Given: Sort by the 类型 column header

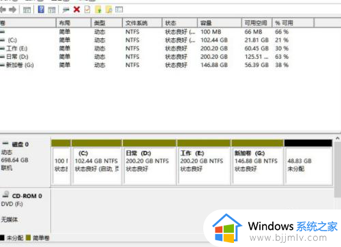Looking at the screenshot, I should [107, 23].
